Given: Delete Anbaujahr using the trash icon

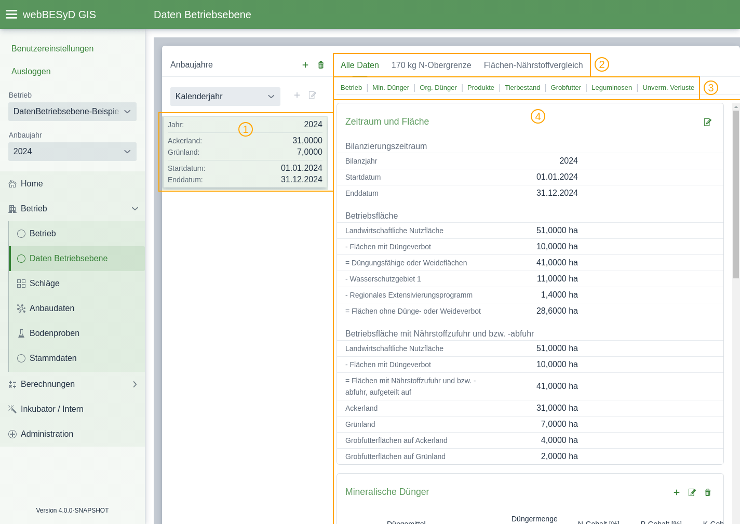Looking at the screenshot, I should [321, 65].
